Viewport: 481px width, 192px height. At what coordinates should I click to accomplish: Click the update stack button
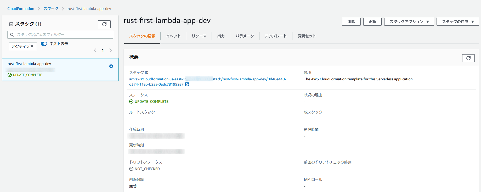(372, 22)
